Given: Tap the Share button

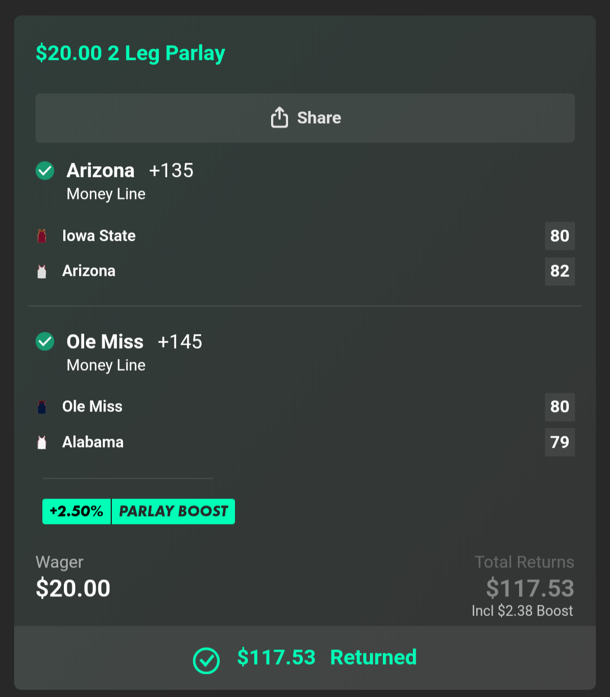Looking at the screenshot, I should [x=305, y=118].
